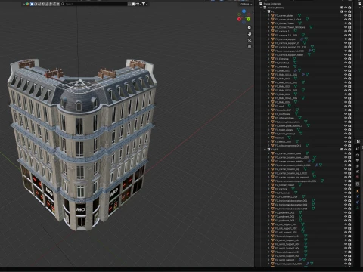Screen dimensions: 363x272
Task: Open the orange Object properties tab
Action: click(x=358, y=191)
